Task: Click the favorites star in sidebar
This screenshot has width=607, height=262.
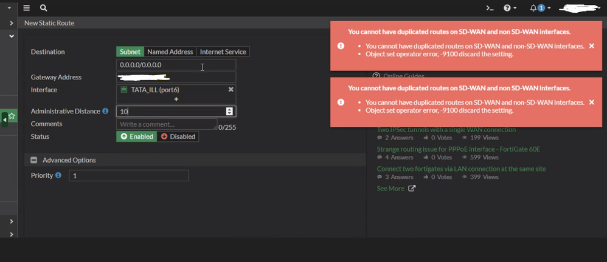Action: pyautogui.click(x=12, y=116)
